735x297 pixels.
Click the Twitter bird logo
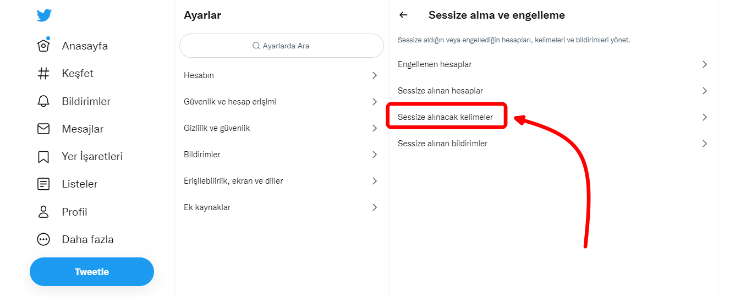pos(44,15)
